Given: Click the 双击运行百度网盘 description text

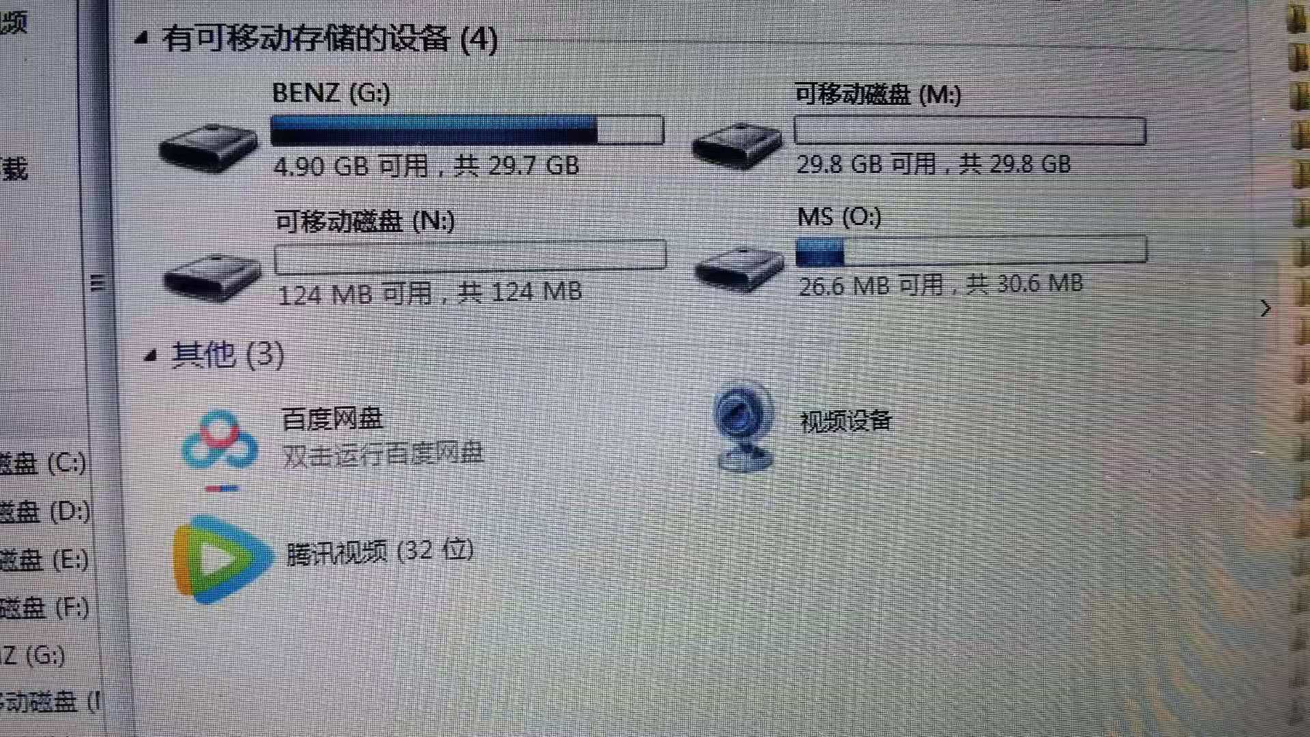Looking at the screenshot, I should (383, 454).
